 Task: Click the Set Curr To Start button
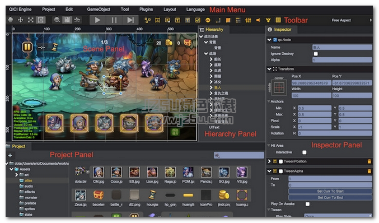[330, 191]
